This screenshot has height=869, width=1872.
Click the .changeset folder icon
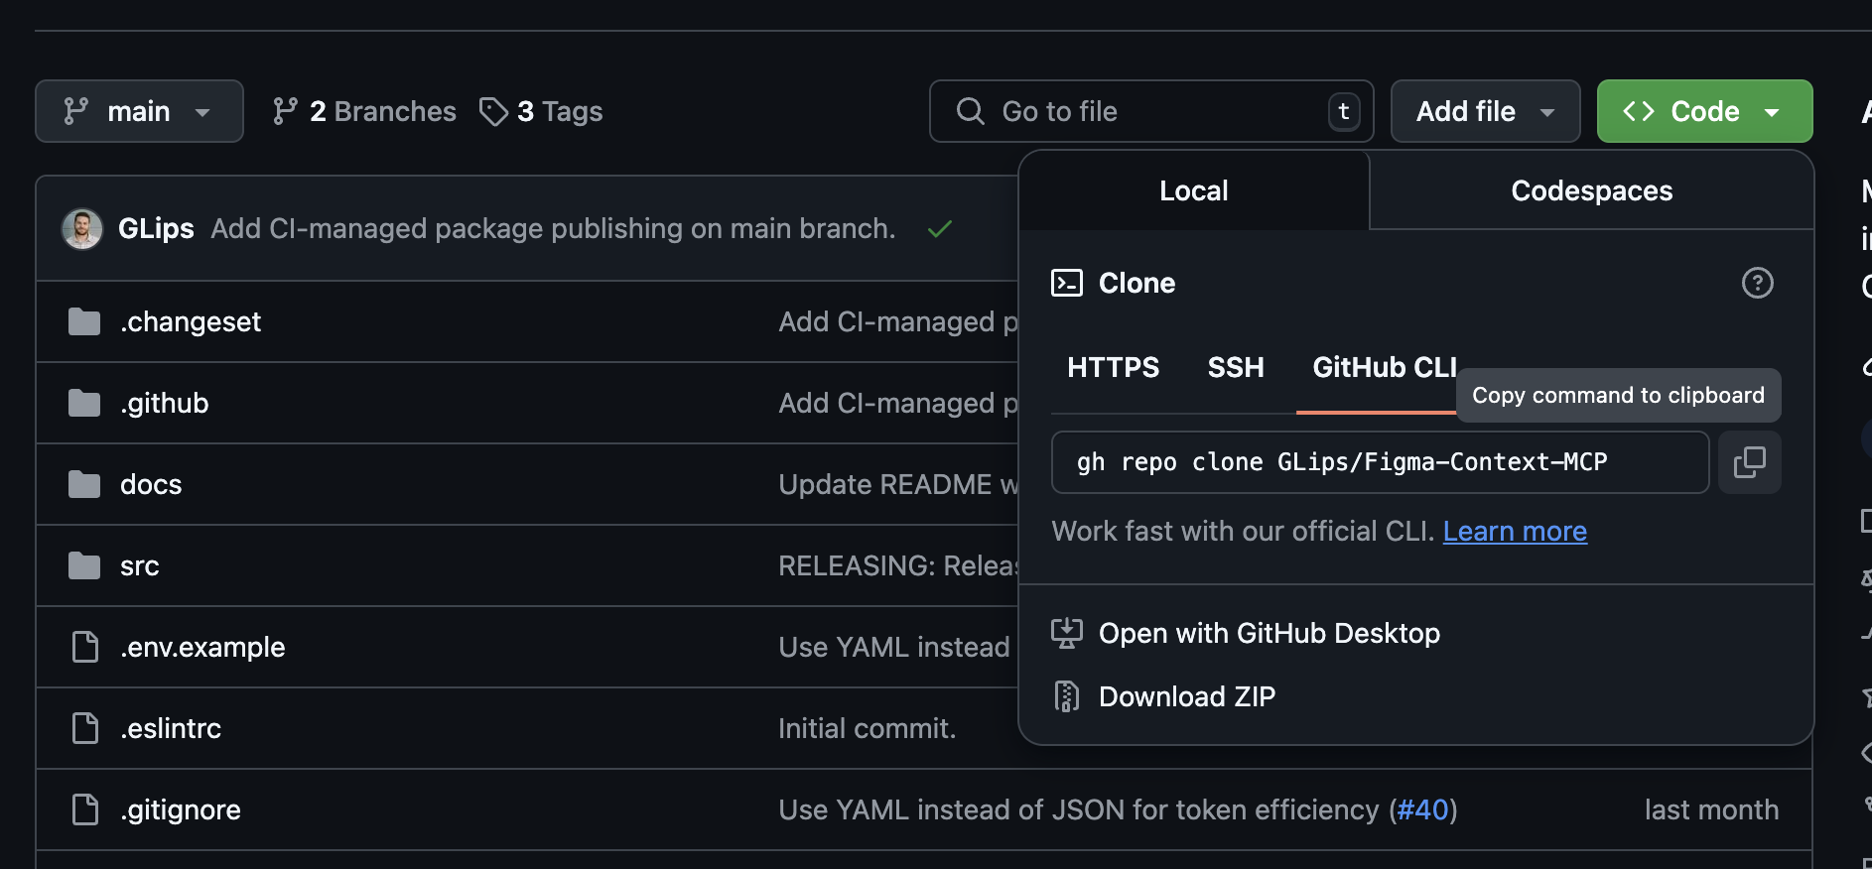(84, 321)
